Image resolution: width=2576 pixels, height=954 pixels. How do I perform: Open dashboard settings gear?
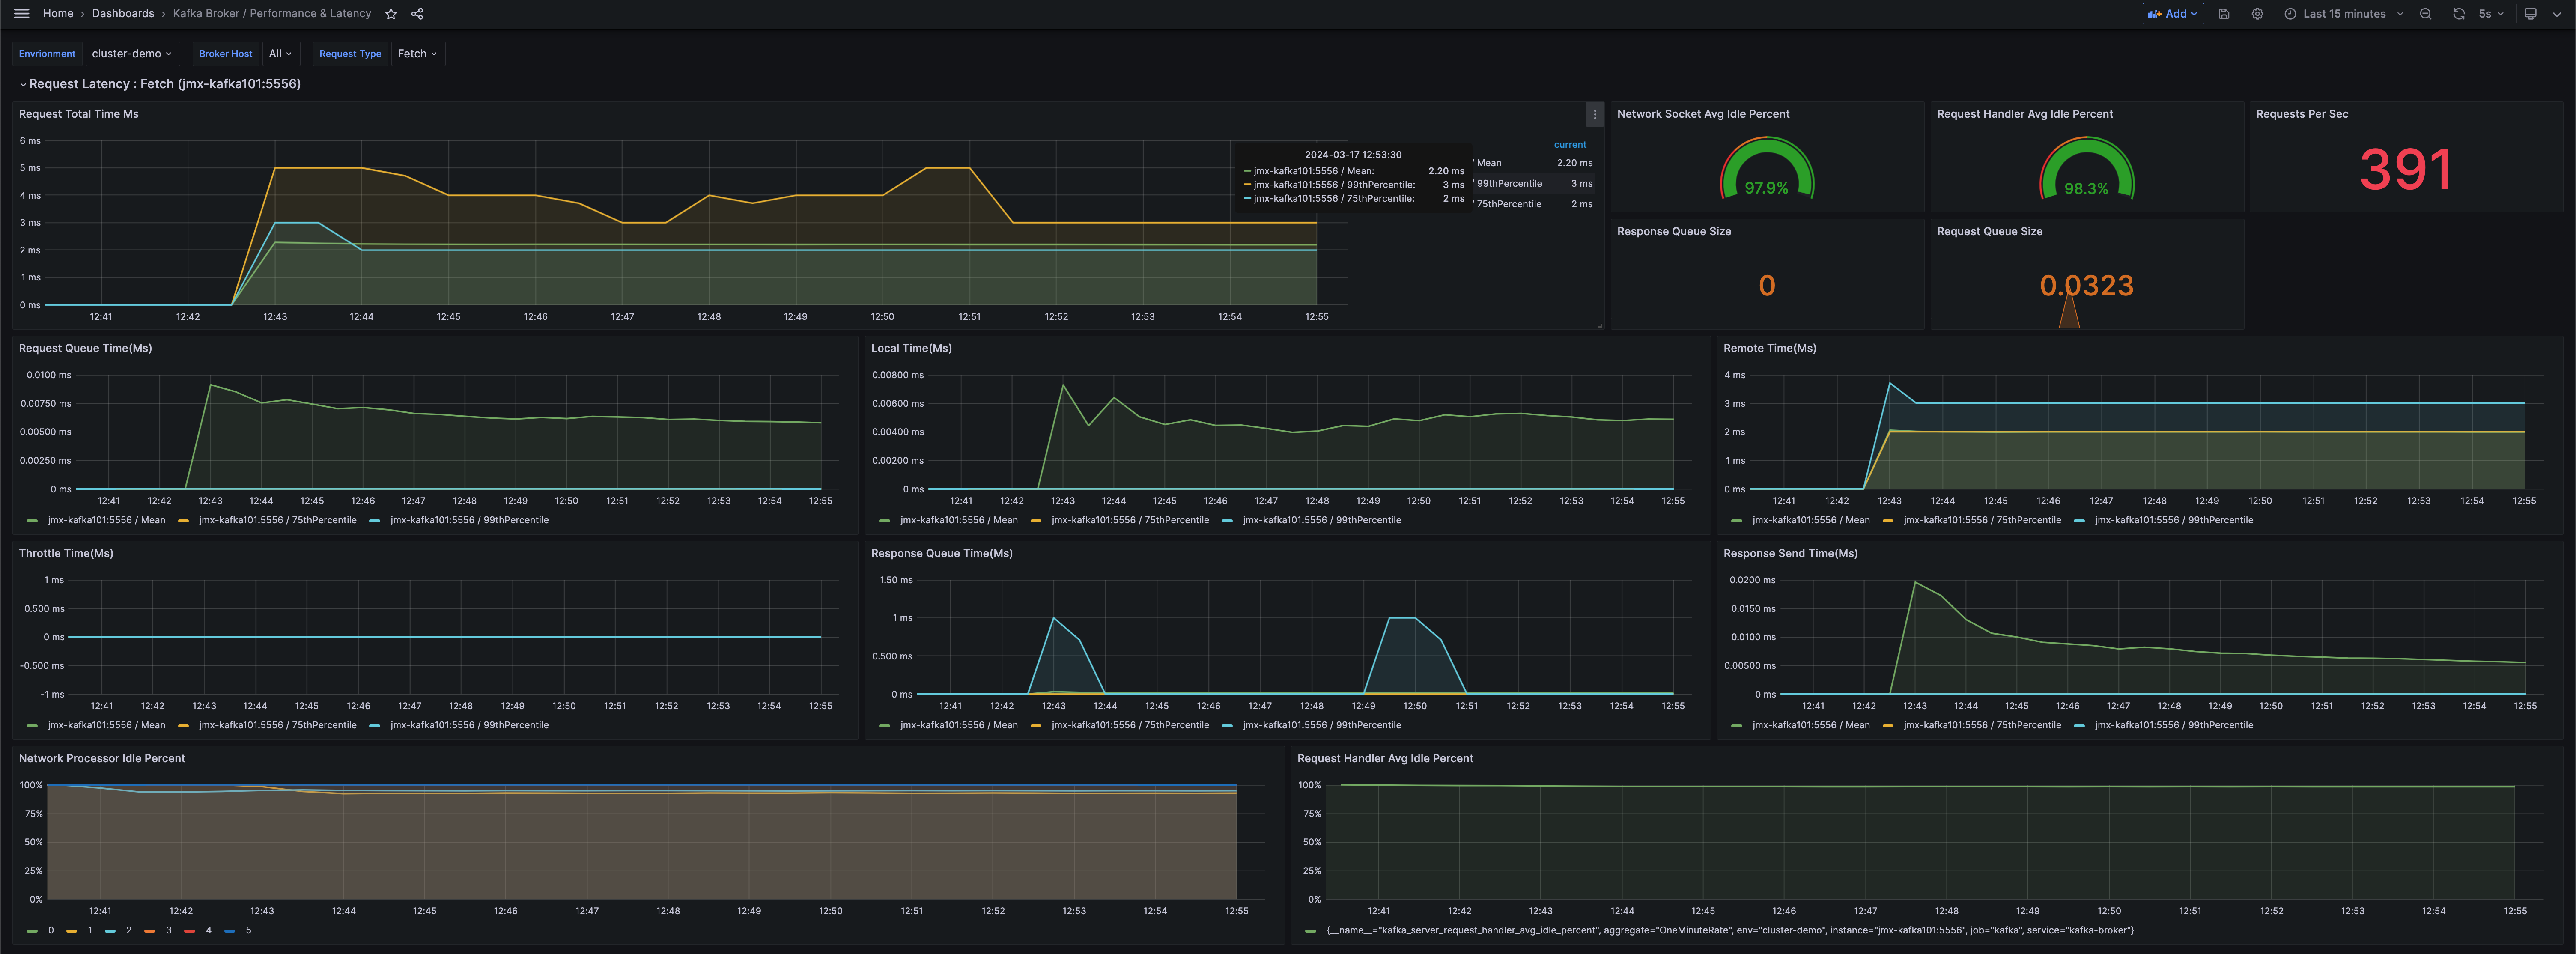pos(2257,14)
